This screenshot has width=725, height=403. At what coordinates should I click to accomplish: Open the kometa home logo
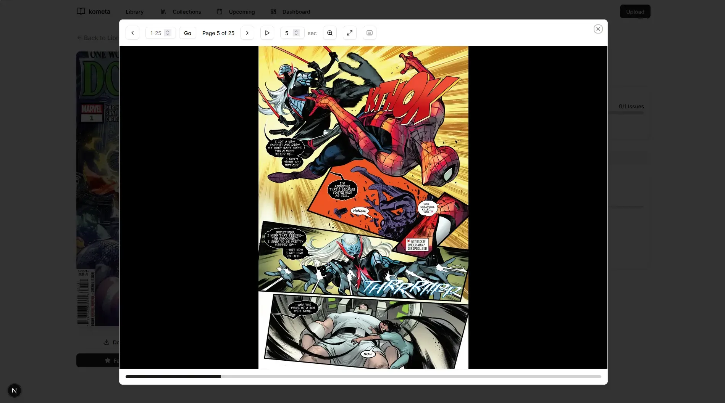94,11
